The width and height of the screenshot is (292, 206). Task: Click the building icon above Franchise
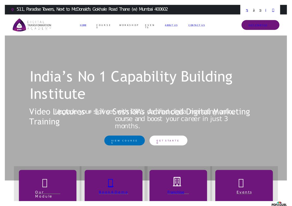pyautogui.click(x=177, y=182)
